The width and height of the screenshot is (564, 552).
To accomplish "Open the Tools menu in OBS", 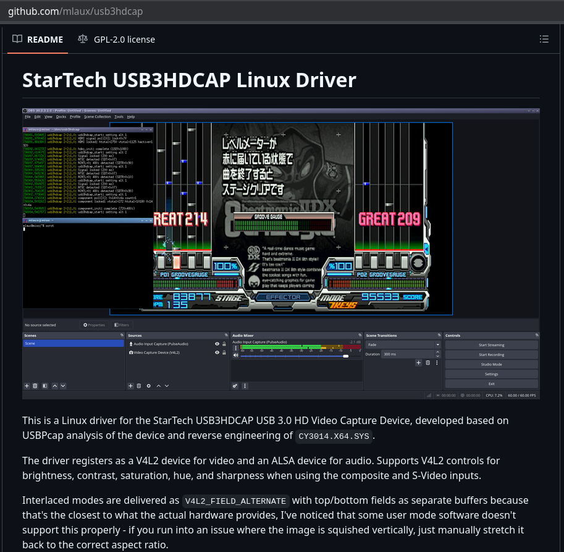I will point(119,117).
